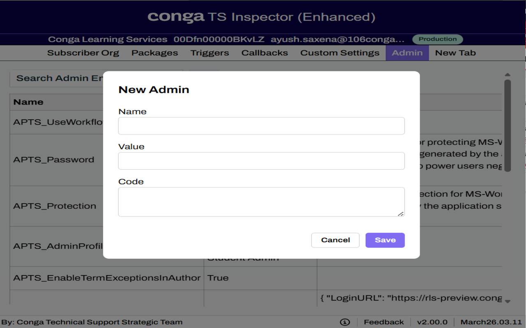The height and width of the screenshot is (328, 526).
Task: Click the Value input field
Action: (x=261, y=161)
